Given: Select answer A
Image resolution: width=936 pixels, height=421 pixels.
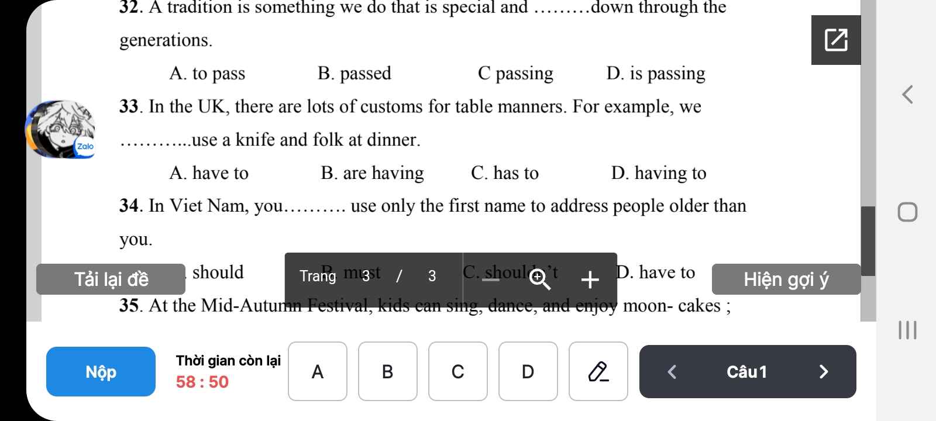Looking at the screenshot, I should click(x=318, y=371).
